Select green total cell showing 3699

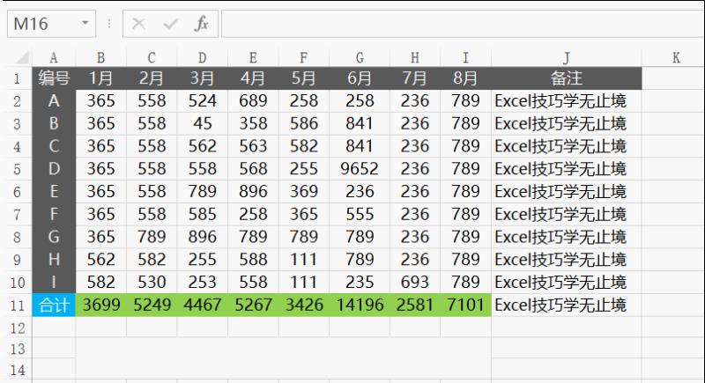tap(100, 306)
